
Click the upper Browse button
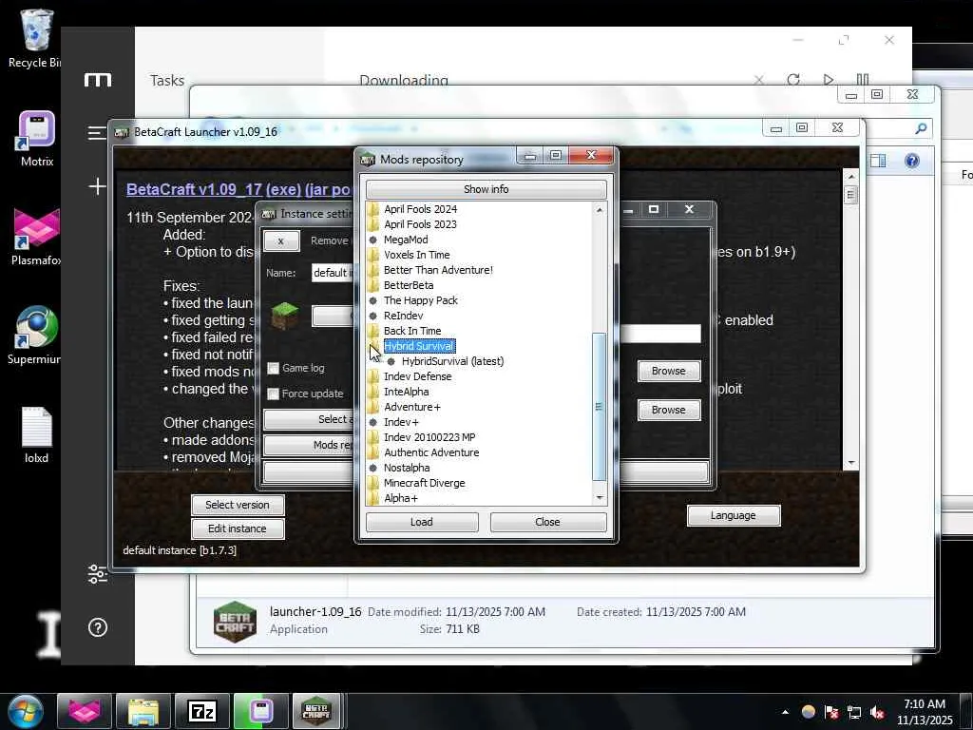669,371
